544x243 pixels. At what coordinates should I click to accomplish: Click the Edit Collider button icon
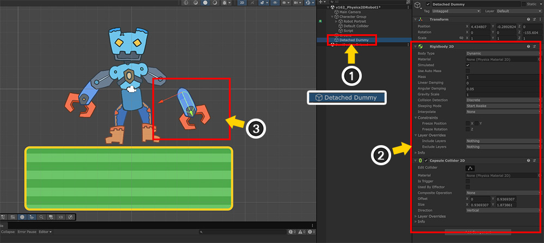[x=471, y=169]
